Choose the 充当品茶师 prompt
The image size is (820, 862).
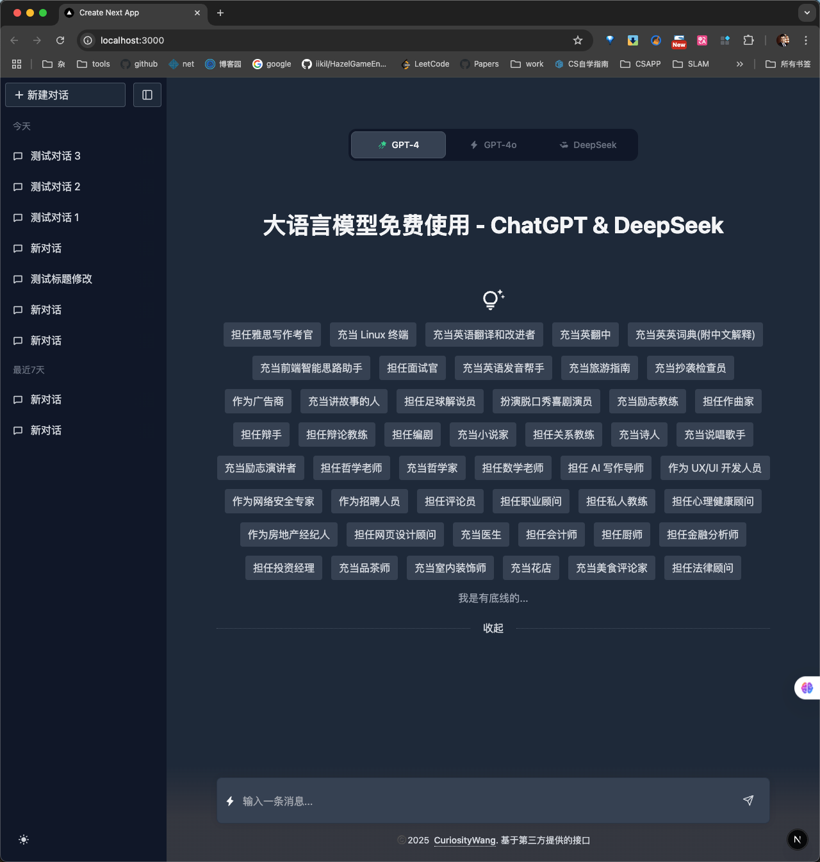(365, 568)
